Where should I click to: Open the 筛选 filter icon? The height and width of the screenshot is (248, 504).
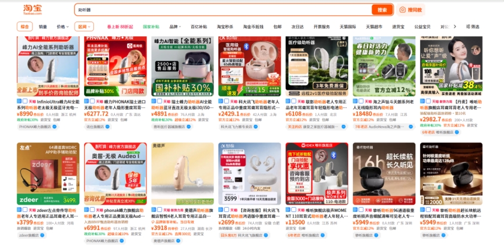(468, 27)
